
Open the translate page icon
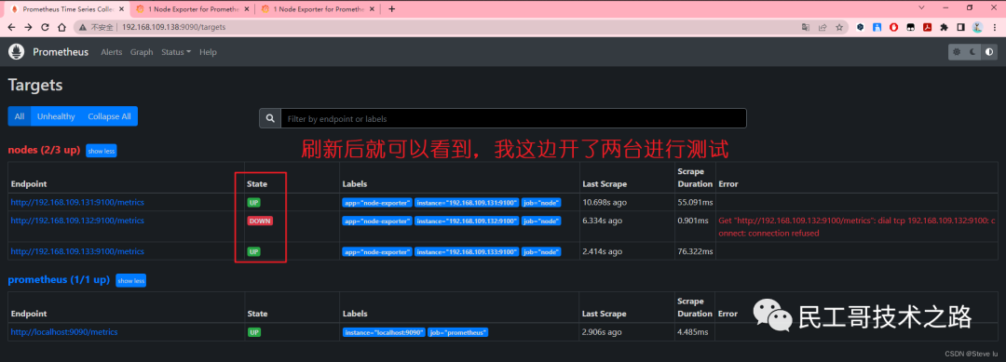[806, 28]
